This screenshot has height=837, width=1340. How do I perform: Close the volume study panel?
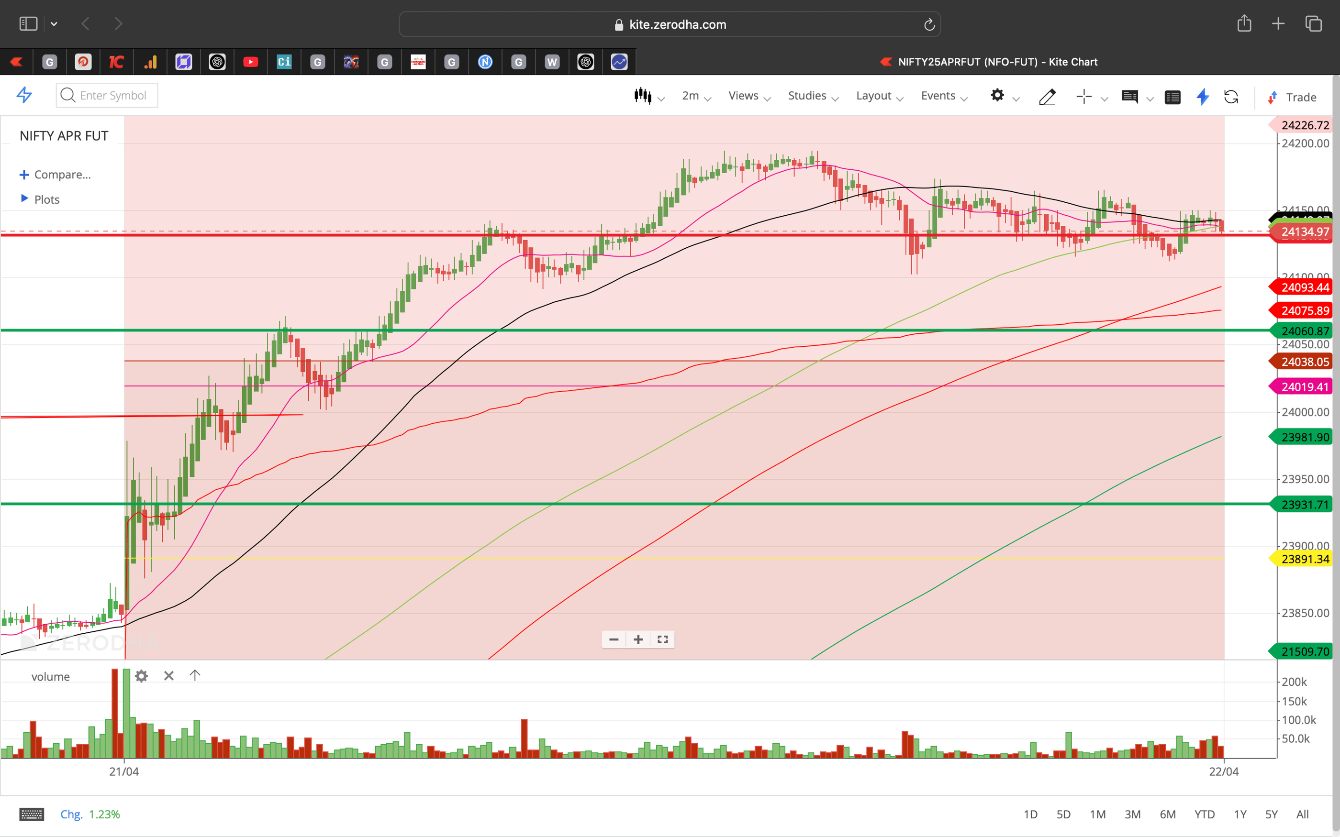point(168,675)
